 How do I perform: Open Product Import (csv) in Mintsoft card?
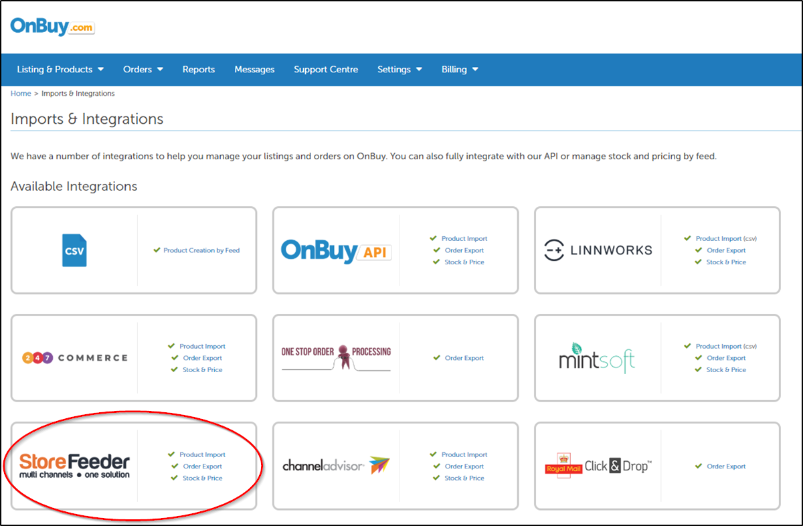(726, 347)
